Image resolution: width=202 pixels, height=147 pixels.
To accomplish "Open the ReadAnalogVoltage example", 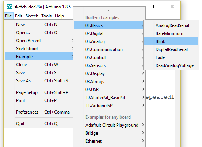I will point(171,65).
